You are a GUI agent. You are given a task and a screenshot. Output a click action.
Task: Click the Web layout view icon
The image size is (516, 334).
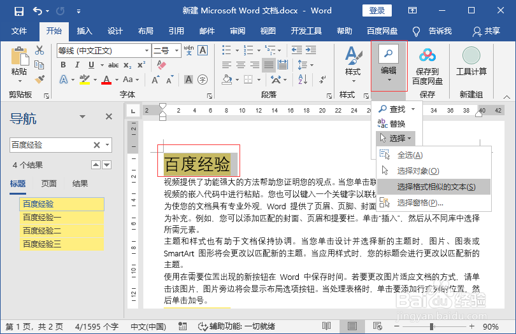pos(378,326)
